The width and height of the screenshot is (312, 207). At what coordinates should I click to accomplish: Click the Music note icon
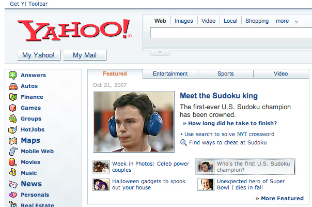pyautogui.click(x=13, y=172)
